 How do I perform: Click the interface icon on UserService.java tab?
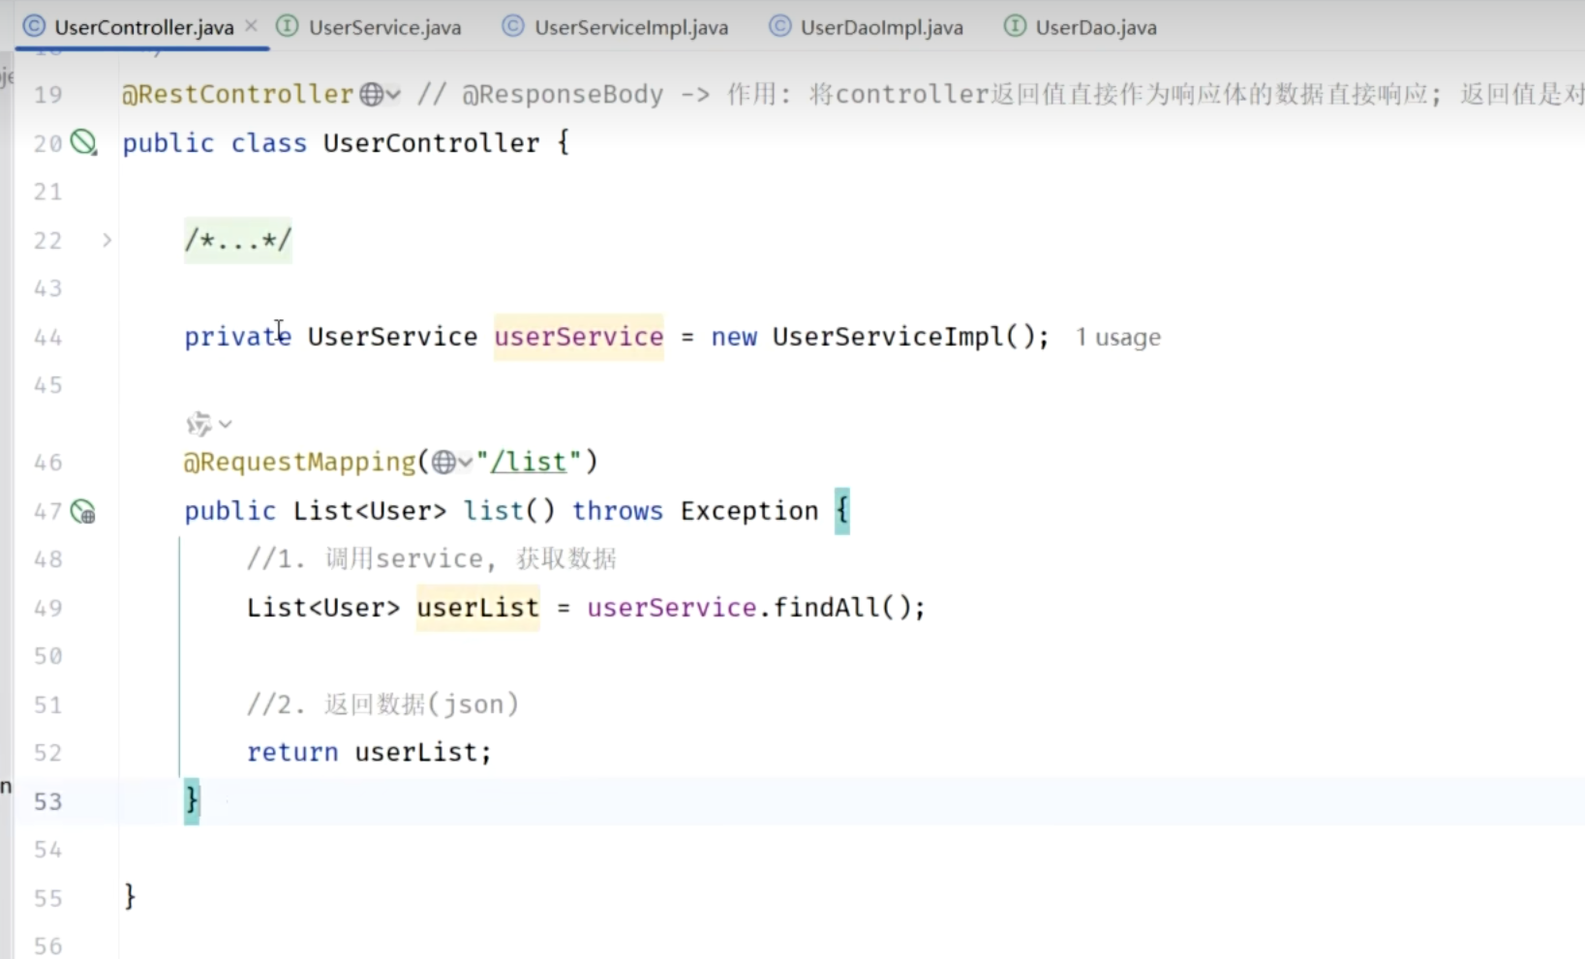tap(288, 27)
